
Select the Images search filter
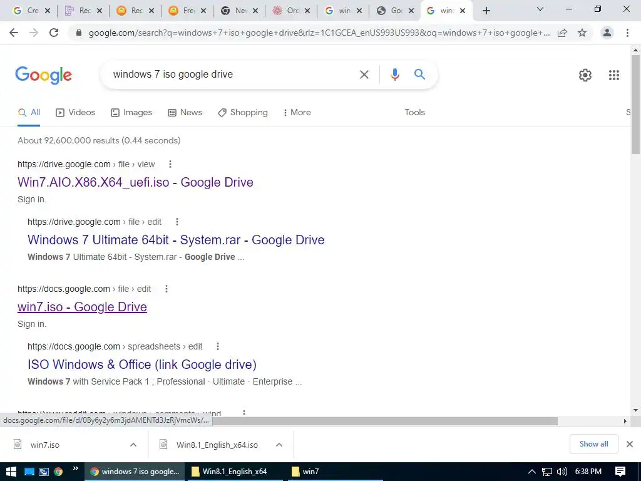[x=131, y=113]
